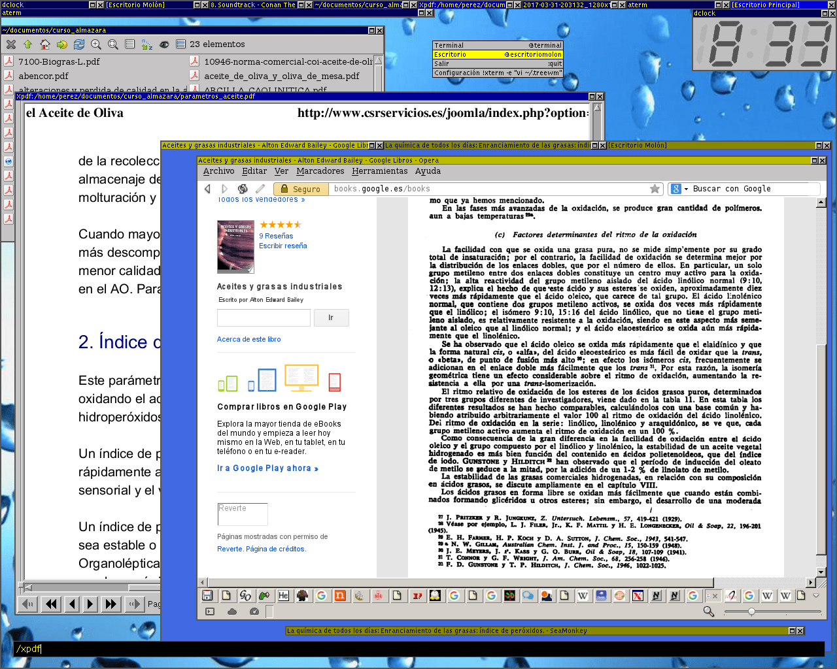The height and width of the screenshot is (669, 837).
Task: Go up one directory with the green arrow
Action: (x=27, y=44)
